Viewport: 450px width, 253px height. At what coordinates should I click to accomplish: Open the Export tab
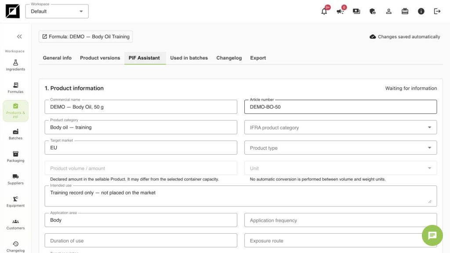tap(258, 58)
